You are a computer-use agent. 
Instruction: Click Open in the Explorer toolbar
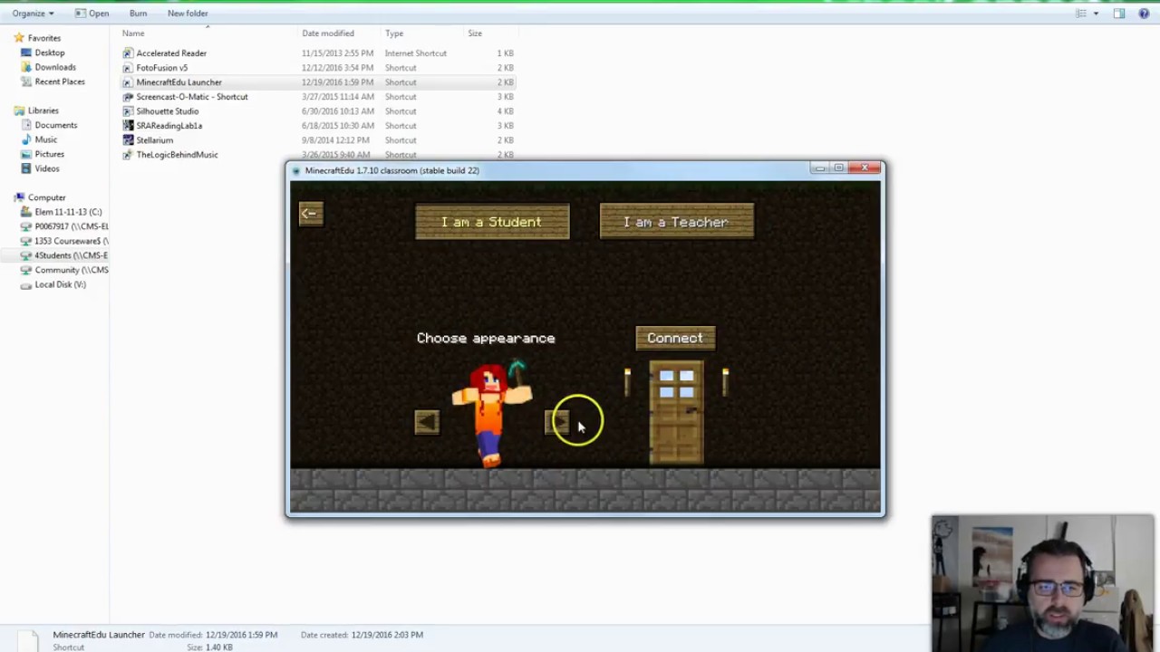(x=92, y=14)
